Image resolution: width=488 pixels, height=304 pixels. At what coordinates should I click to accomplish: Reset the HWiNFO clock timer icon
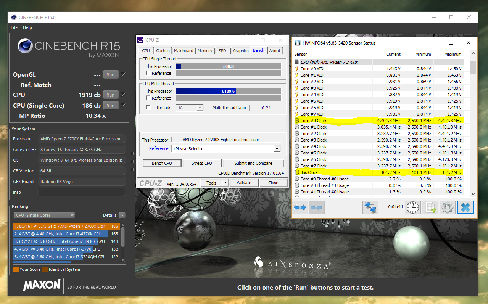pyautogui.click(x=412, y=207)
